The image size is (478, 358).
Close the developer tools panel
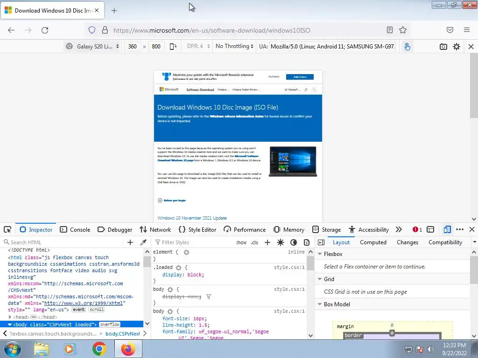click(x=472, y=229)
